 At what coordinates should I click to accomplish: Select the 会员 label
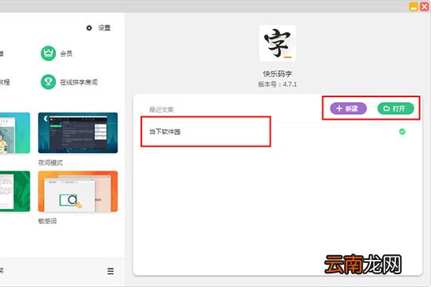tap(66, 53)
